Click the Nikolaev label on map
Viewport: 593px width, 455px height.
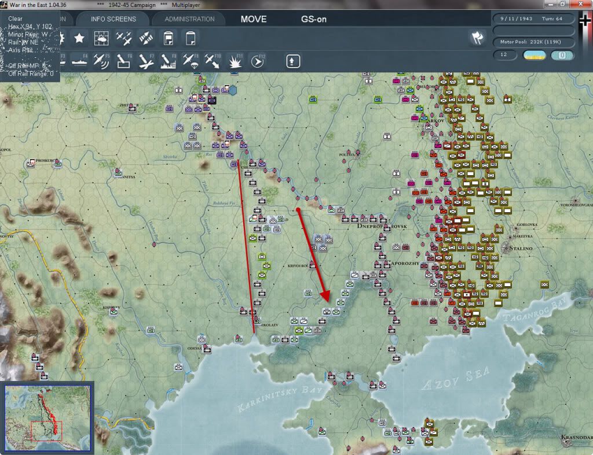coord(270,325)
